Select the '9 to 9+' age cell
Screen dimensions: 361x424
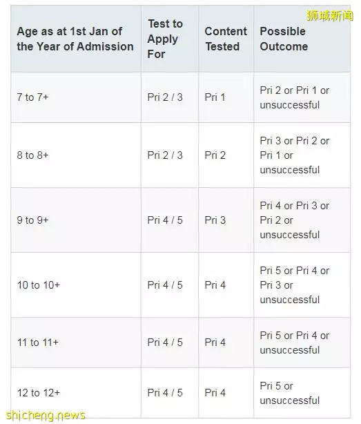(32, 220)
